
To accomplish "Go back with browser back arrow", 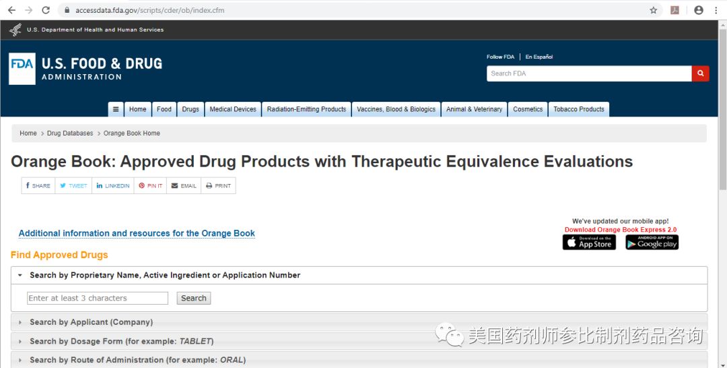I will click(11, 10).
